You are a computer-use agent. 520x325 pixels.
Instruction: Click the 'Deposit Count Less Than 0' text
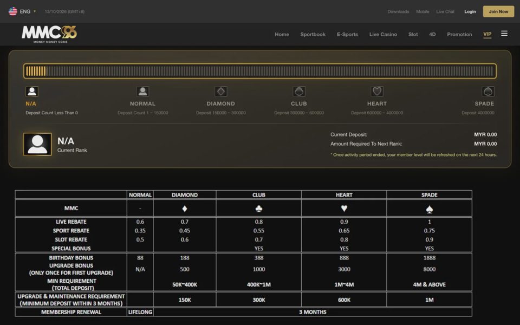[x=52, y=113]
